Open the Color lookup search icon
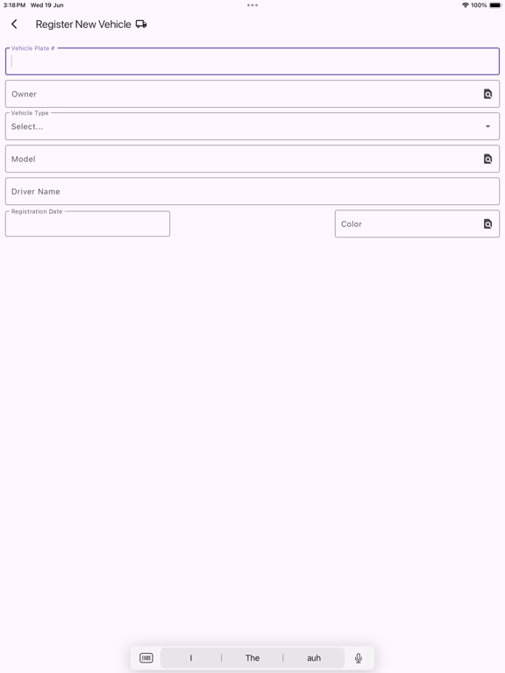505x673 pixels. pos(487,223)
